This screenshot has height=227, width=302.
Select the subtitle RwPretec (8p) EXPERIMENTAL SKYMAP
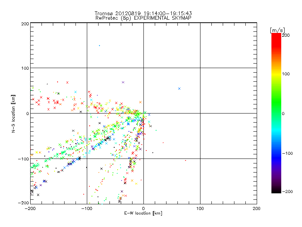click(143, 18)
